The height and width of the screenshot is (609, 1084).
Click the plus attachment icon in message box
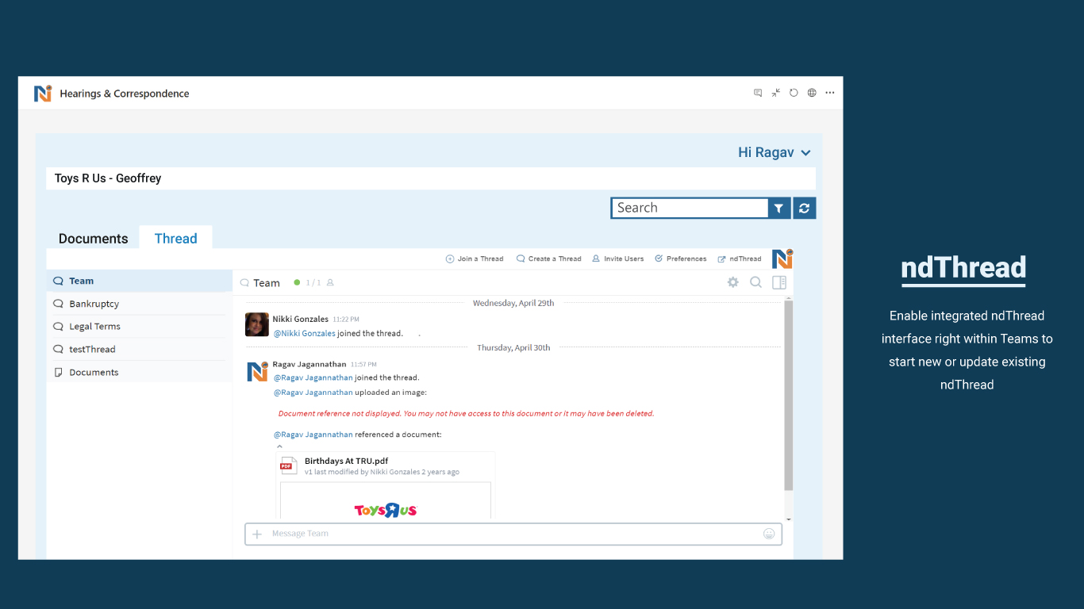click(x=257, y=534)
